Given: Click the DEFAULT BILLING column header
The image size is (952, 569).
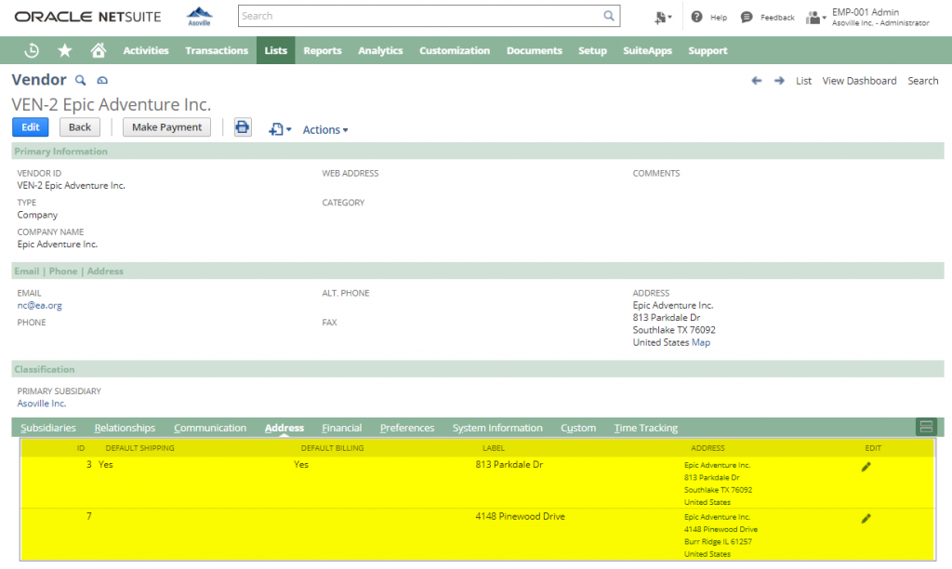Looking at the screenshot, I should (x=332, y=448).
